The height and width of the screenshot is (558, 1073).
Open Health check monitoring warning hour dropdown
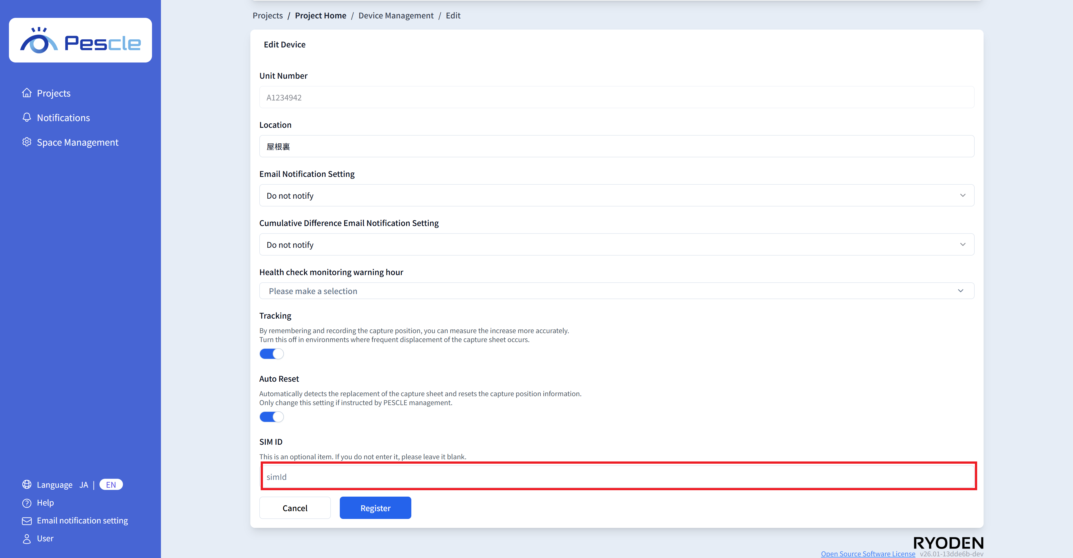click(616, 291)
